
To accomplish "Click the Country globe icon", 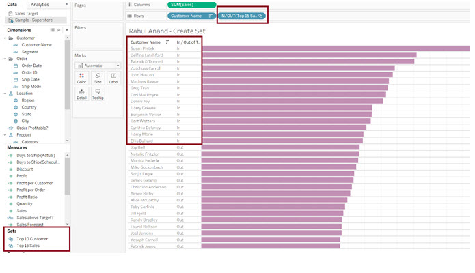I will [x=16, y=107].
